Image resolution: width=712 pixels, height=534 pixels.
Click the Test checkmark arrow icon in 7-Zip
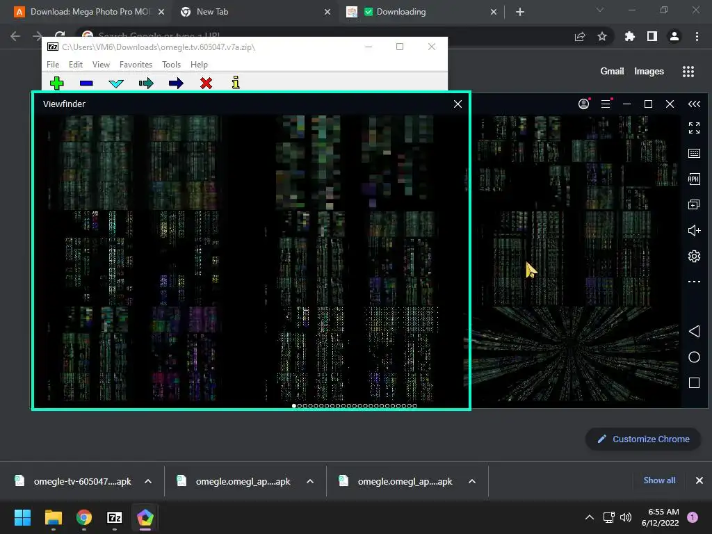pyautogui.click(x=116, y=83)
